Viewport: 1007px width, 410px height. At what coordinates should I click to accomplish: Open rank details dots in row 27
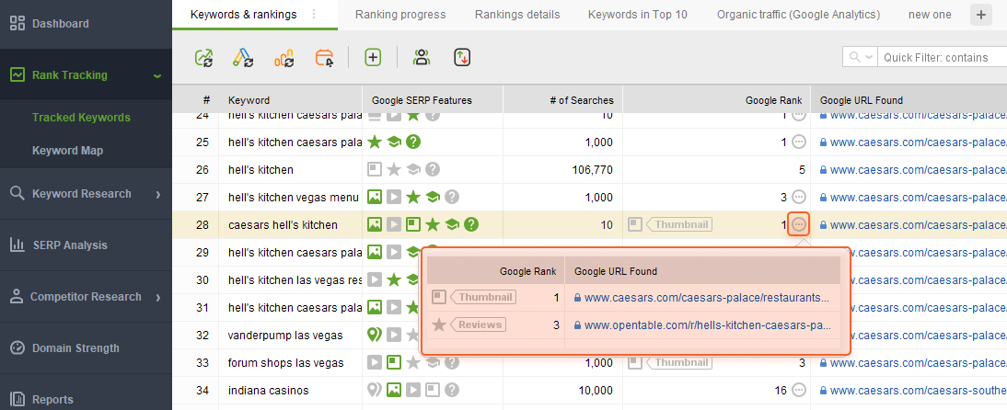click(x=799, y=197)
